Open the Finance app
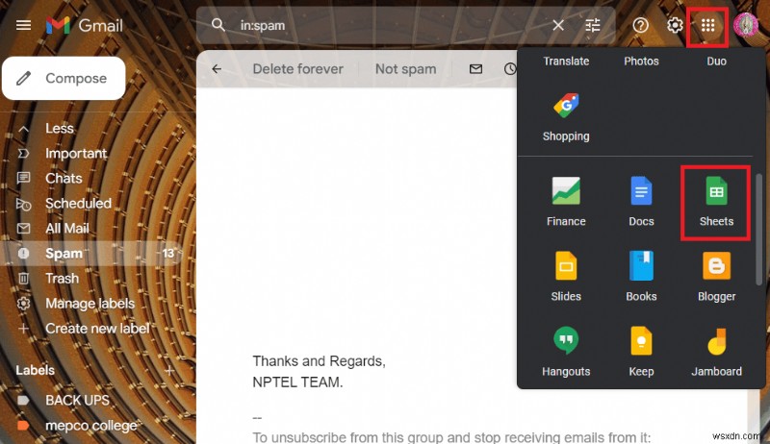 click(566, 202)
